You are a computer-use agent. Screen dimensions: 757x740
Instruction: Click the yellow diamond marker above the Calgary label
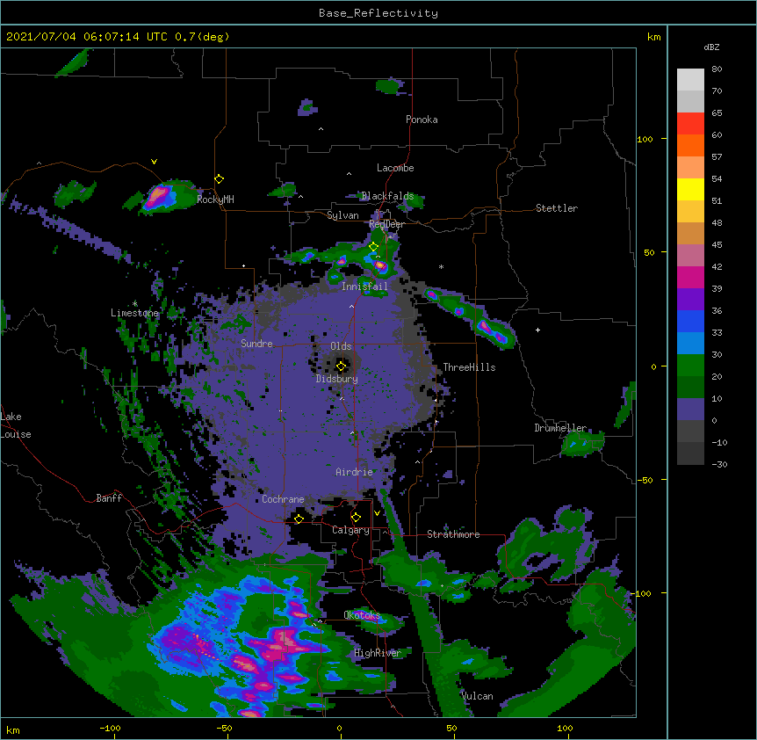(356, 518)
